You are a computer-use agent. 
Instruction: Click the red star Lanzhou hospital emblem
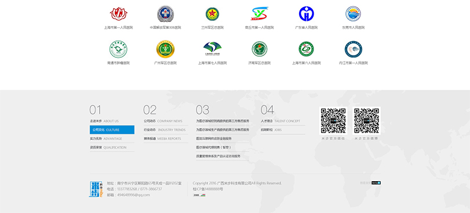click(x=212, y=14)
